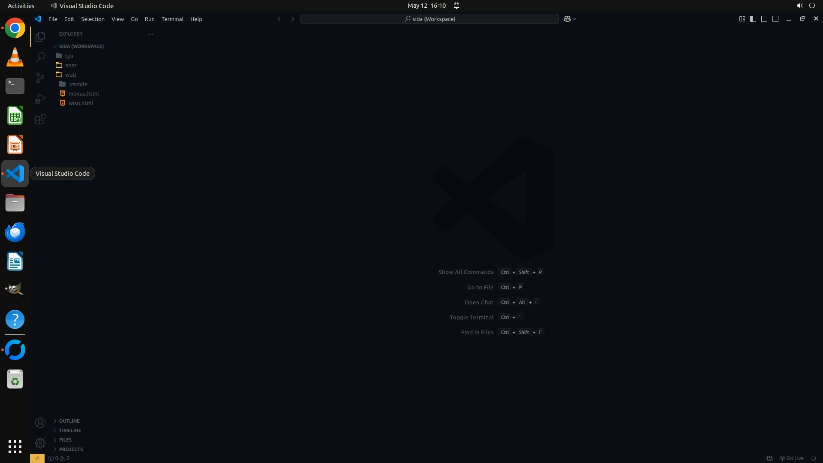Open the Source Control view icon
Screen dimensions: 823x463
tap(40, 78)
